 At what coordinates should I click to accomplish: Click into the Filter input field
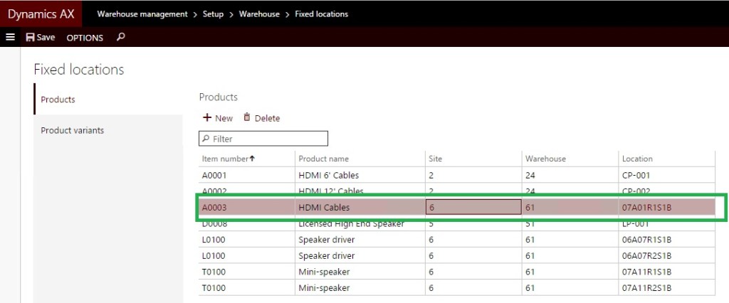[x=267, y=139]
